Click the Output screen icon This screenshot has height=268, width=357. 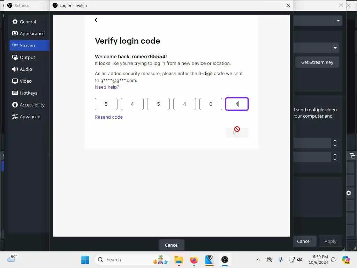15,57
